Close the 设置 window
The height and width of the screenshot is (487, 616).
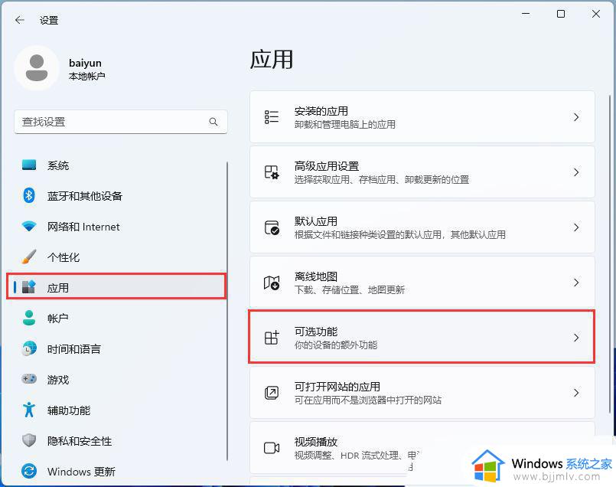(596, 14)
